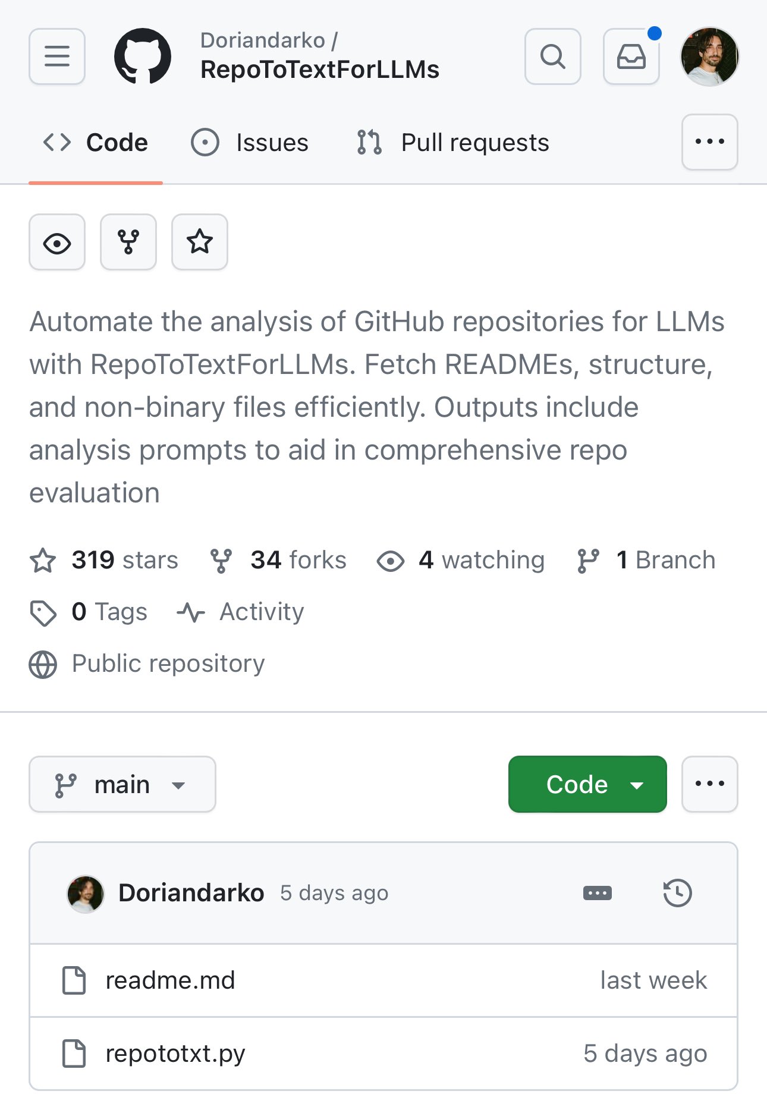
Task: Open more repository tabs ellipsis menu
Action: point(710,142)
